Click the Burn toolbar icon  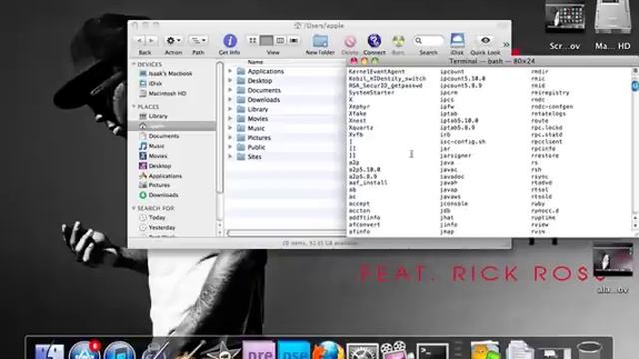coord(398,41)
